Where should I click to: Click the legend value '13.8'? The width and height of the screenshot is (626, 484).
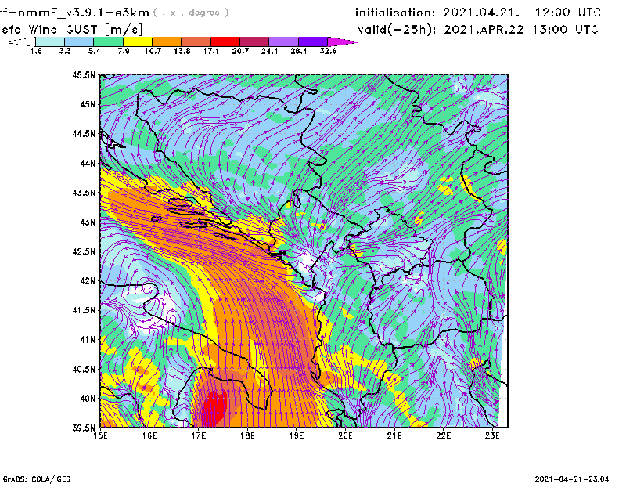(182, 51)
